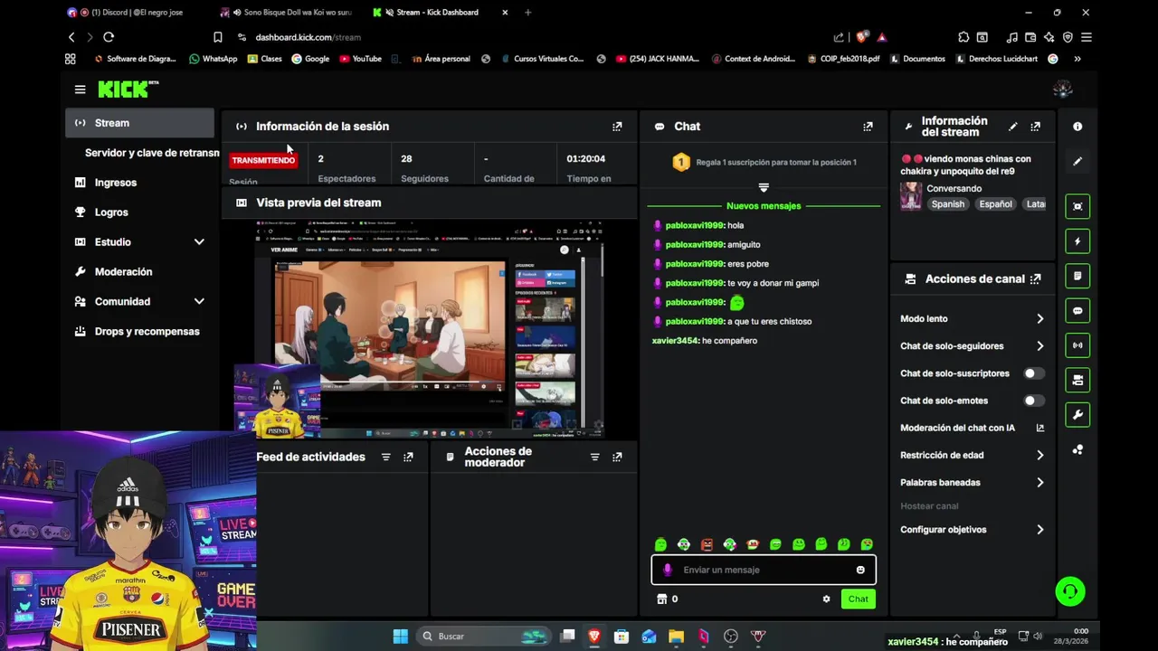Show more bookmarks with the chevron
Viewport: 1158px width, 651px height.
point(1077,59)
